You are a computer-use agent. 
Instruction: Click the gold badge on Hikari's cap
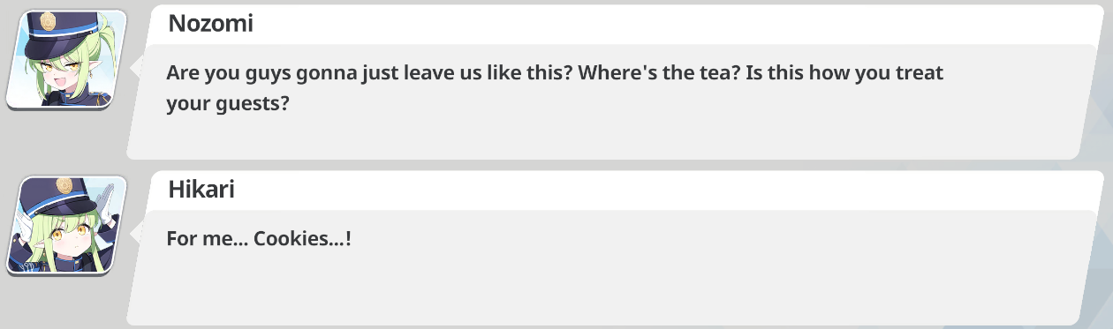click(x=64, y=185)
